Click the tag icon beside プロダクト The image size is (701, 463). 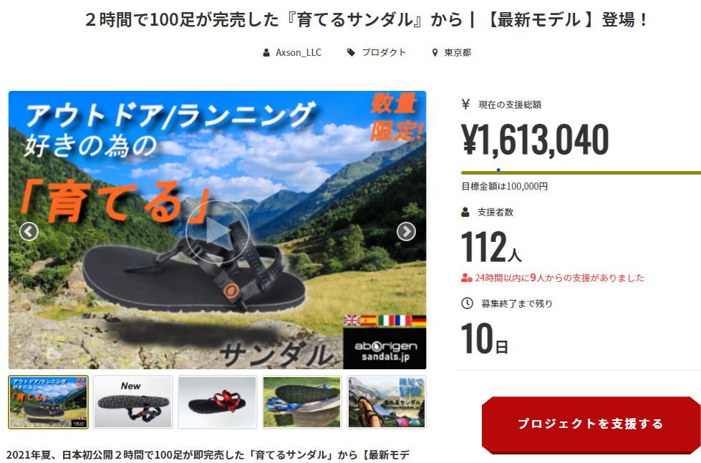click(351, 53)
